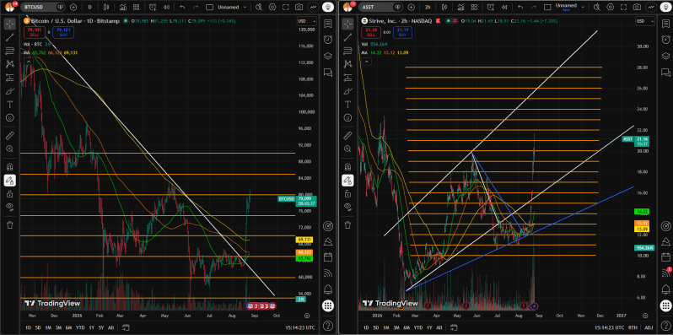Select the 1Y range on BTCUSD chart
Screen dimensions: 673x335
[x=91, y=327]
